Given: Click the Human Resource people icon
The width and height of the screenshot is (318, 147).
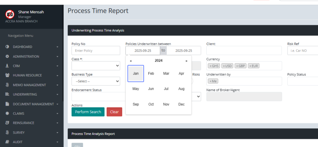Looking at the screenshot, I should 7,75.
